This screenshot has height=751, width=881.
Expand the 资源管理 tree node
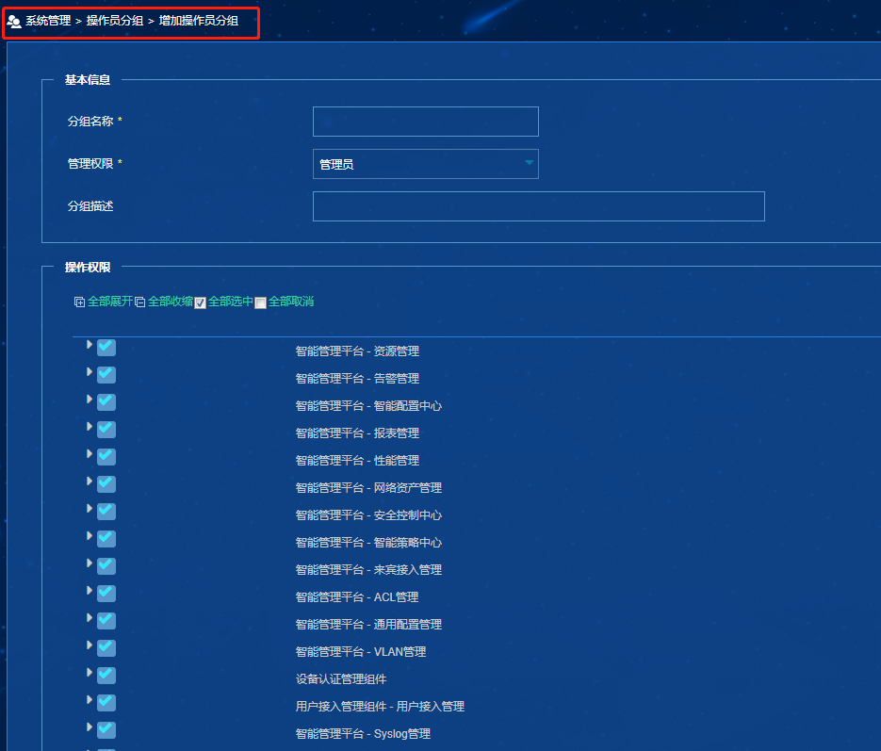[90, 344]
